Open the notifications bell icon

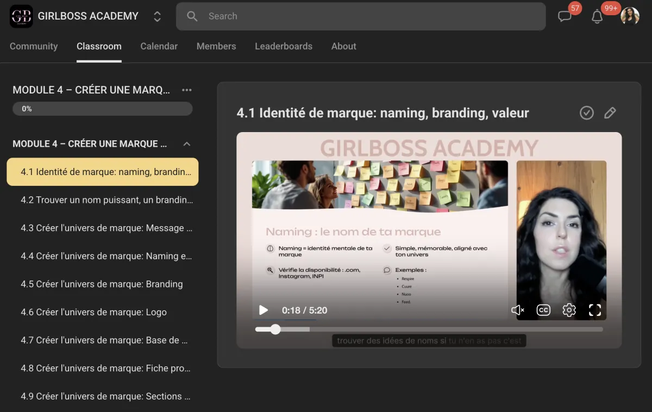point(597,16)
